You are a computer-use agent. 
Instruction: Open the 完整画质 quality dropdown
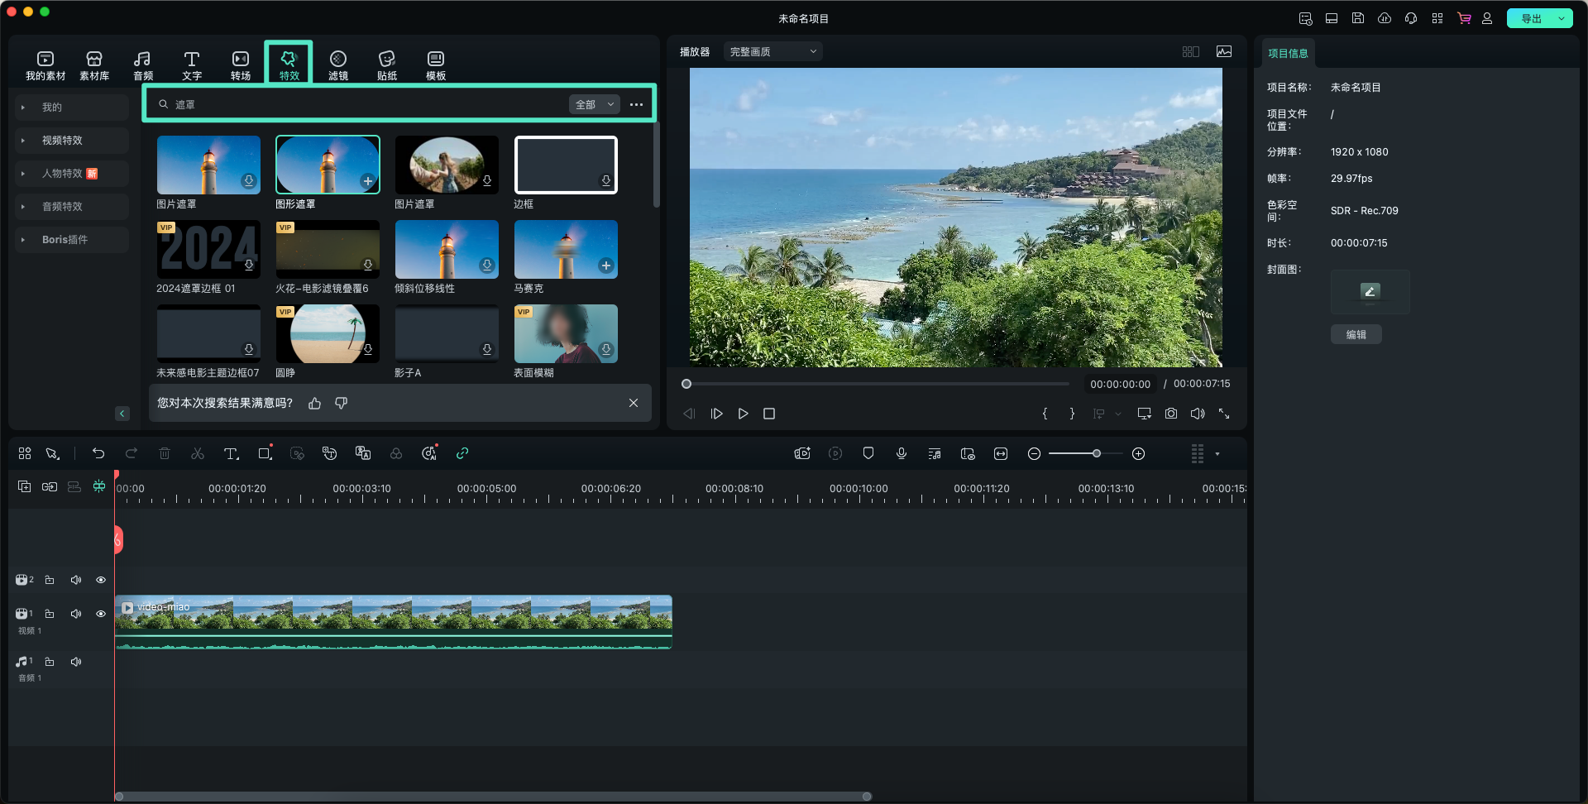click(x=772, y=51)
